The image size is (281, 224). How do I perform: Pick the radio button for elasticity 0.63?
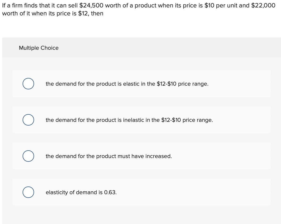pos(28,192)
